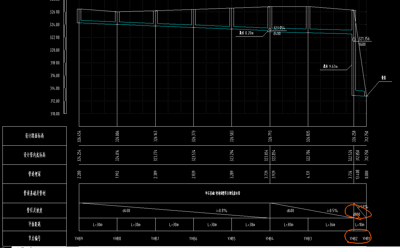Select node label YHB5

231,238
